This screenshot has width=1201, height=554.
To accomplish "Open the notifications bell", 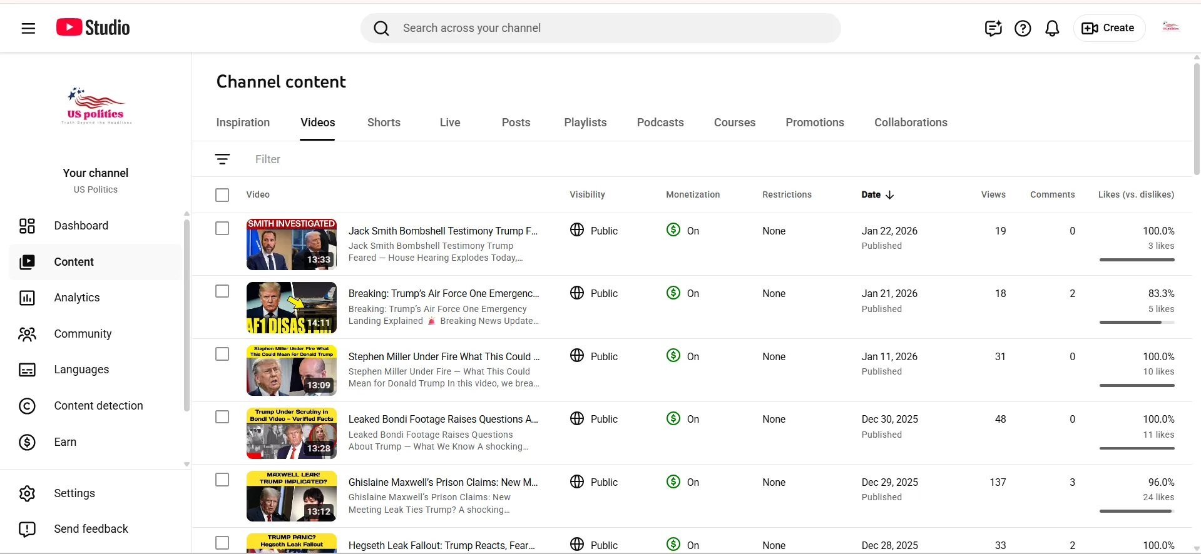I will (1052, 28).
